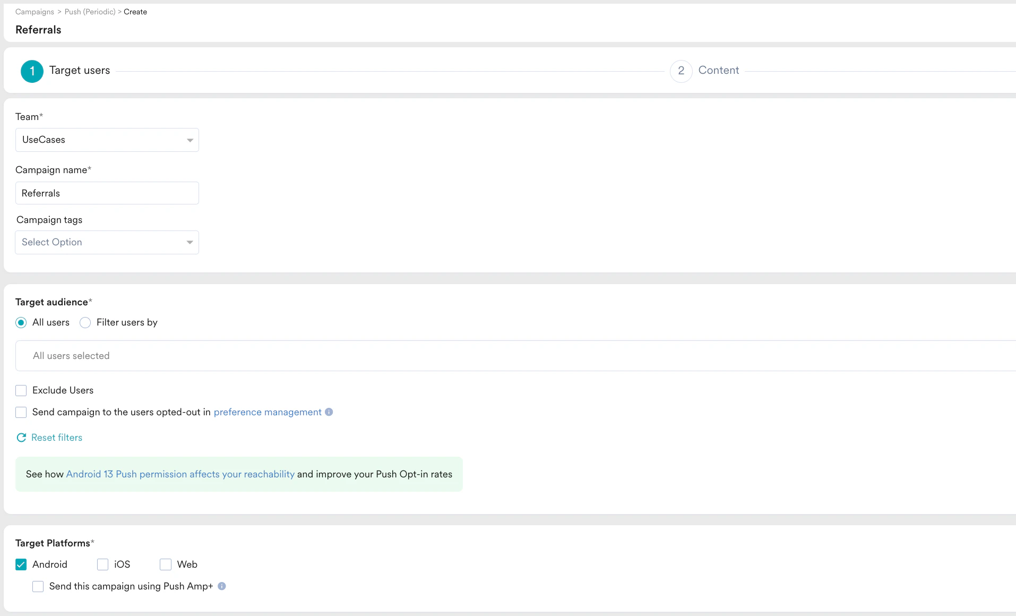Click the step 1 circle icon
The height and width of the screenshot is (616, 1016).
pyautogui.click(x=32, y=71)
